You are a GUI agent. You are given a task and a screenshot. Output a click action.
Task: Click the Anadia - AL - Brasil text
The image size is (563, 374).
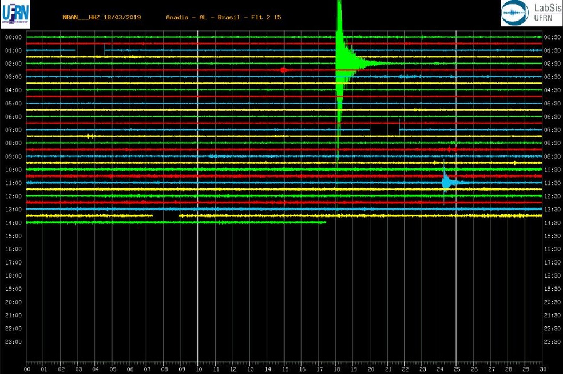pyautogui.click(x=203, y=17)
